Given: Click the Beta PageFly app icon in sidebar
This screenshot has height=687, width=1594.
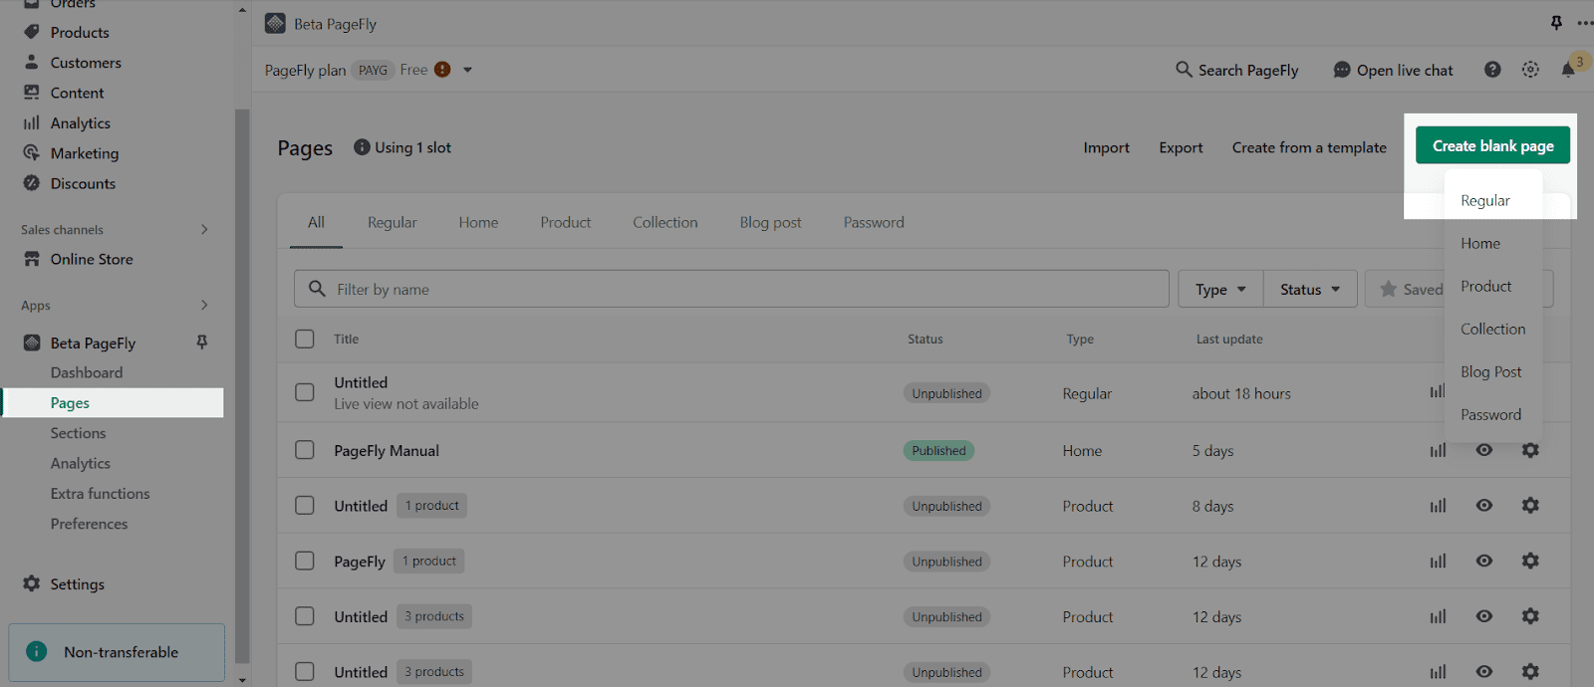Looking at the screenshot, I should coord(32,343).
